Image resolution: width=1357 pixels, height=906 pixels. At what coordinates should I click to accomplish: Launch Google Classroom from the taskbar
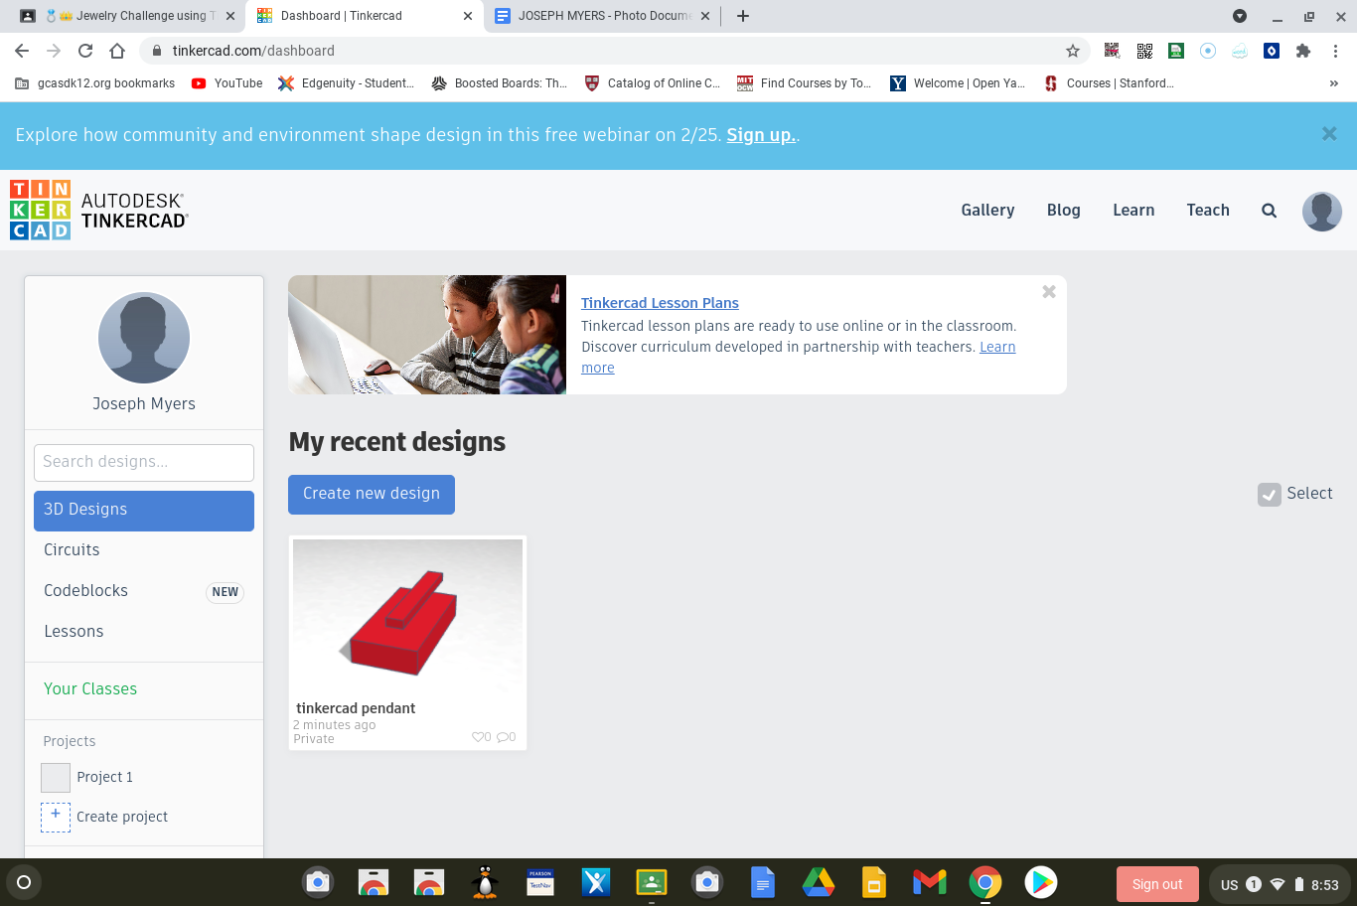[651, 882]
